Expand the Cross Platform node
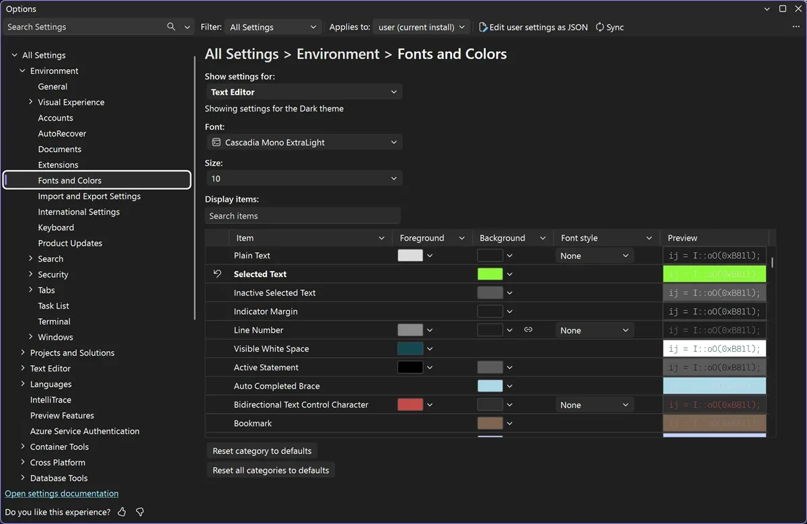Viewport: 807px width, 524px height. (23, 462)
